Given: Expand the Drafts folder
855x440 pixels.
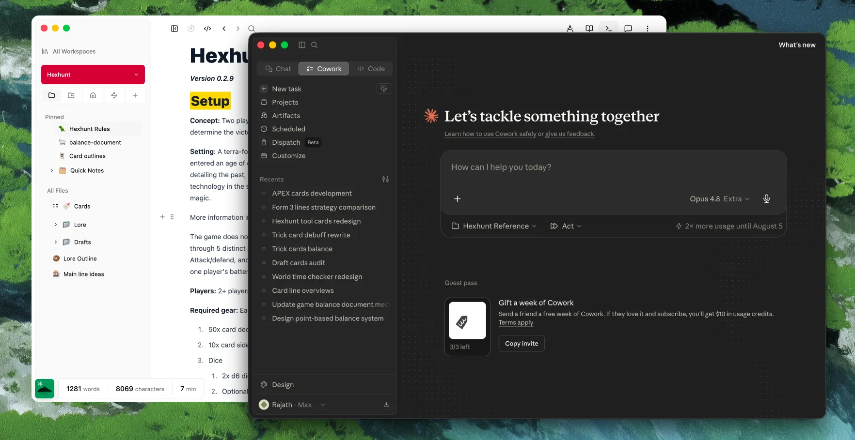Looking at the screenshot, I should [56, 242].
